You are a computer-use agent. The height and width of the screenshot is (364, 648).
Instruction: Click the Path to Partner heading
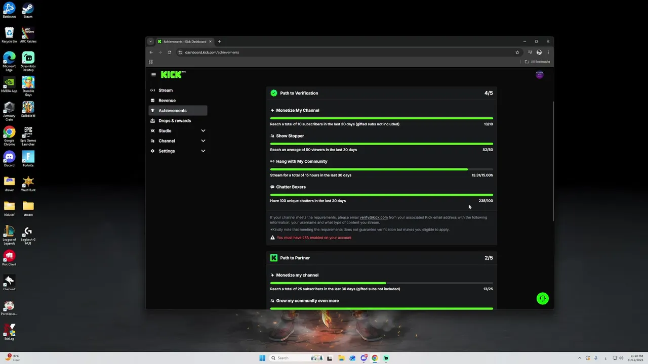(295, 258)
